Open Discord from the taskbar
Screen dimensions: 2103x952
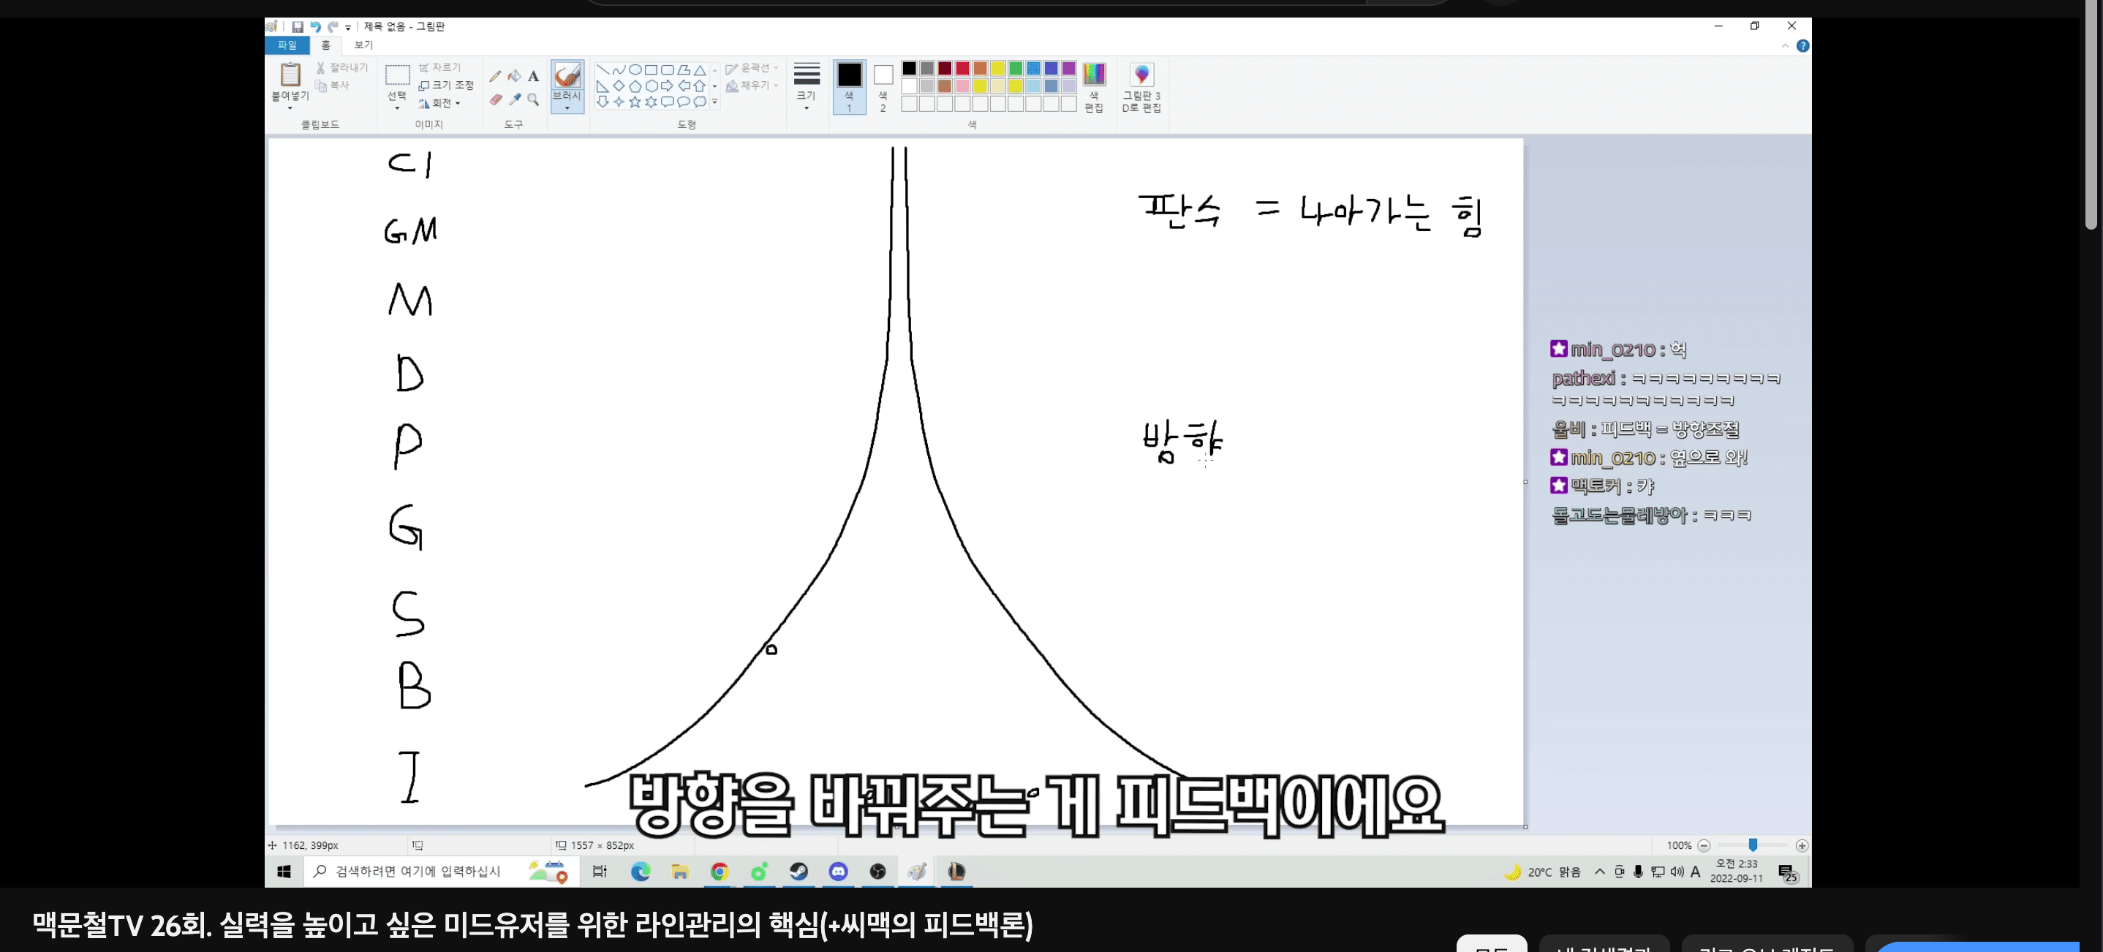pyautogui.click(x=839, y=872)
